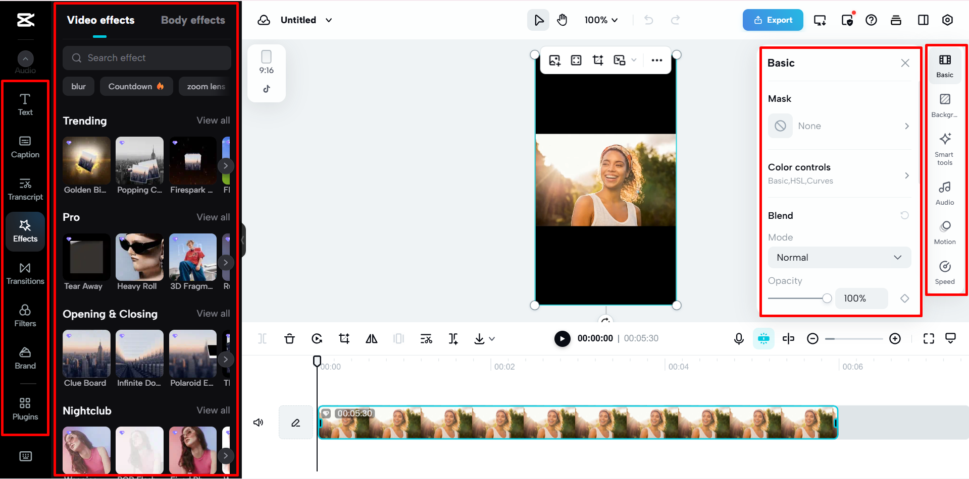
Task: Select the Heavy Roll effect thumbnail
Action: (x=139, y=257)
